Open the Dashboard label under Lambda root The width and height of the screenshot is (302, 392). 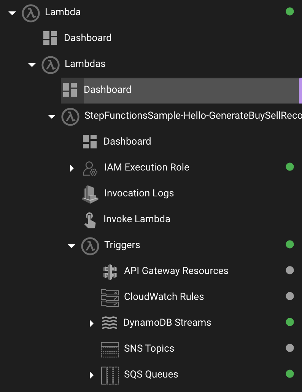pos(88,38)
